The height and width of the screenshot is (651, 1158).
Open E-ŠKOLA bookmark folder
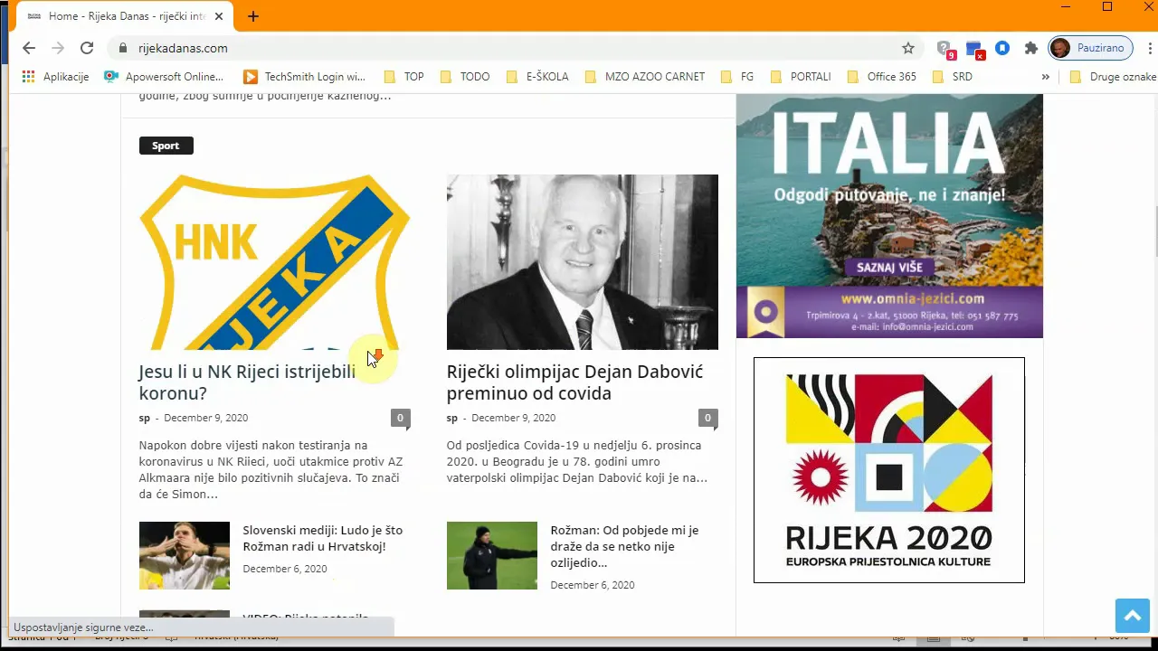click(537, 77)
